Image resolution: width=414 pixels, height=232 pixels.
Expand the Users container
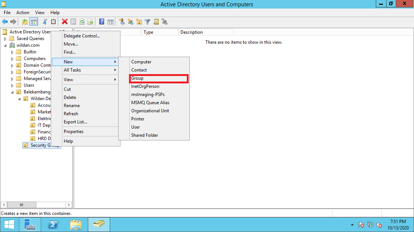click(11, 85)
